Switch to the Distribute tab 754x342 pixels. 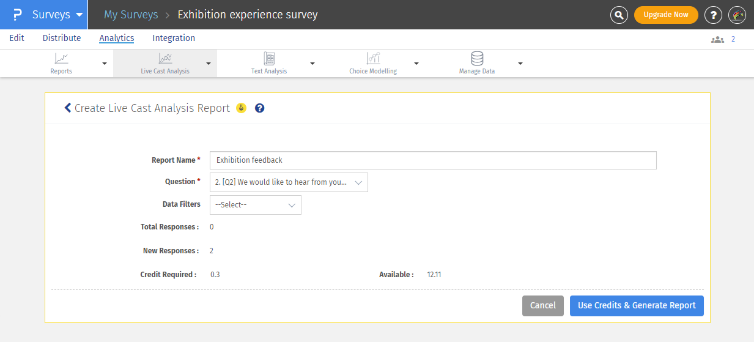point(62,38)
